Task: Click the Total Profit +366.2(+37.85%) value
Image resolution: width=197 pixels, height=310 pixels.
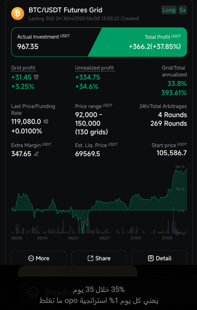Action: [x=155, y=46]
